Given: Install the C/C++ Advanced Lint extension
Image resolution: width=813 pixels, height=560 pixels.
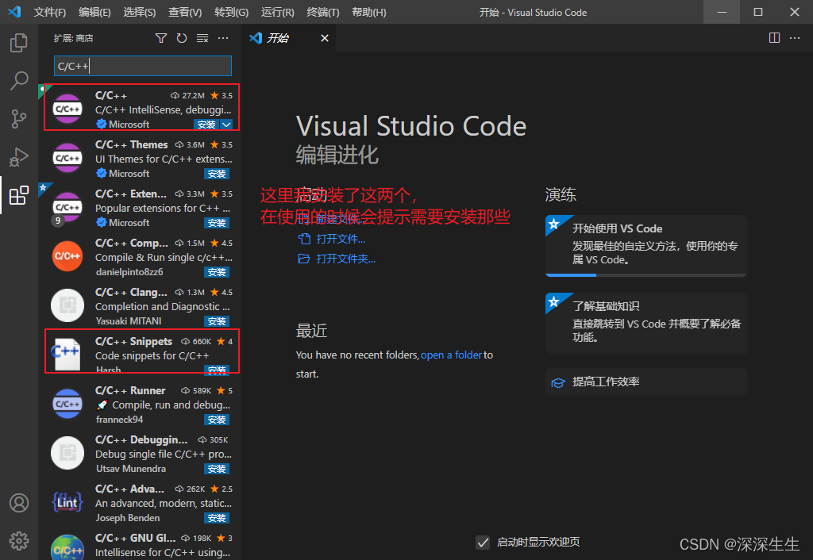Looking at the screenshot, I should (x=217, y=518).
